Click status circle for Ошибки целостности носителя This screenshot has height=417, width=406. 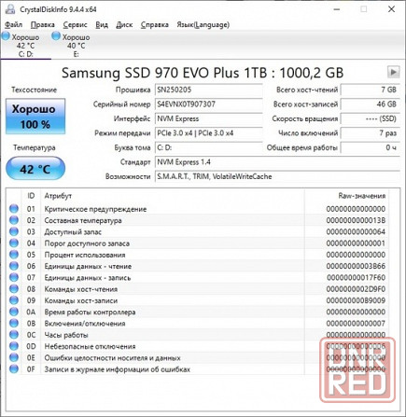click(x=14, y=357)
